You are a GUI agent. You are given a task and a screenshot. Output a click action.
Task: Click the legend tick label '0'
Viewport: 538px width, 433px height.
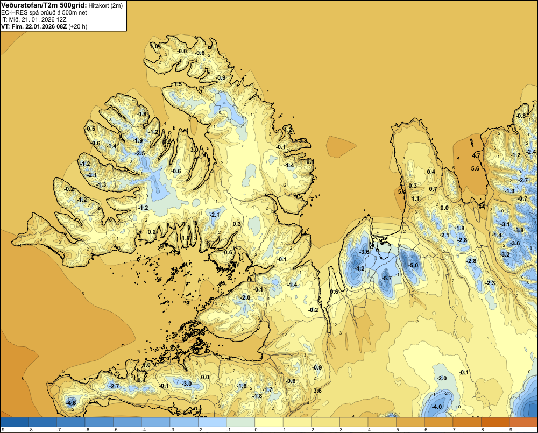(x=256, y=430)
